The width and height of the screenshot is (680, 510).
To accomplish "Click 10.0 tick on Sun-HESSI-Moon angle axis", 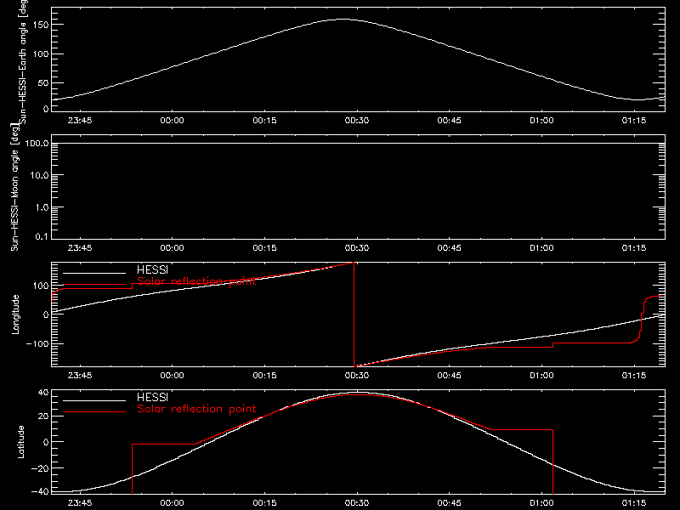I will (39, 175).
